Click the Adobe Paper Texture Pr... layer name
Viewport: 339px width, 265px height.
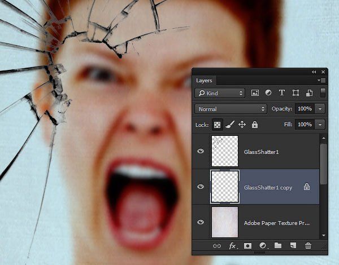277,223
